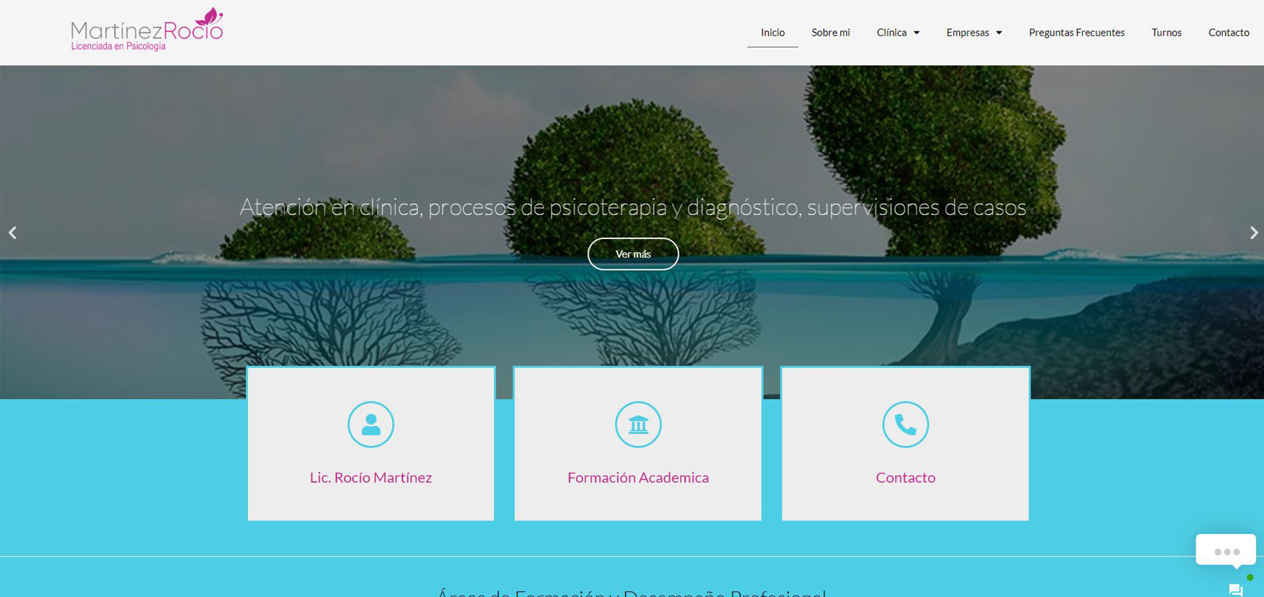The height and width of the screenshot is (597, 1264).
Task: Navigate to Sobre mi page
Action: (x=830, y=32)
